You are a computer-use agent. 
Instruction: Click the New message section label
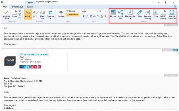click(x=171, y=25)
